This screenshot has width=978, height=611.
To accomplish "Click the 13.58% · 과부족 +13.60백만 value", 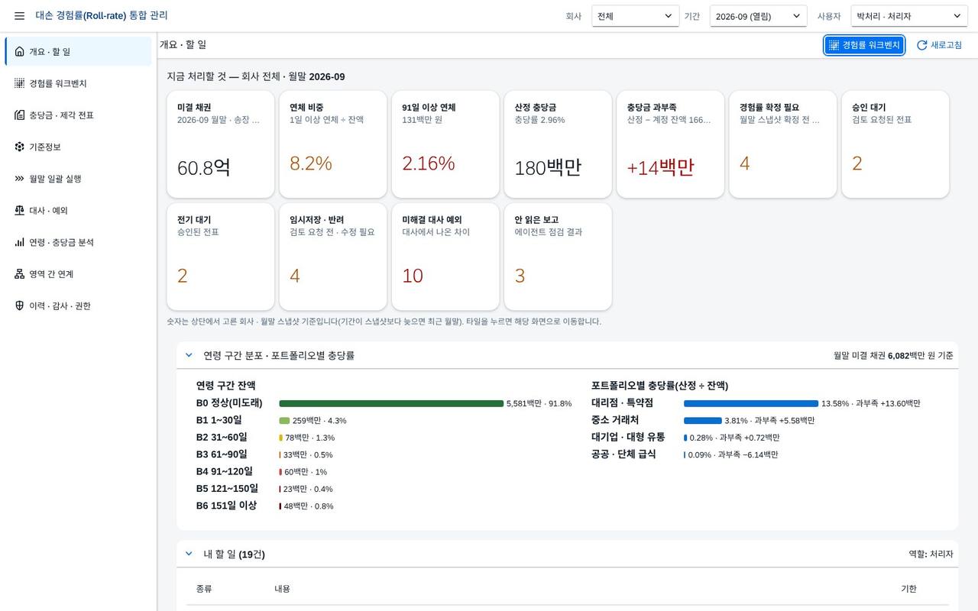I will (x=871, y=403).
